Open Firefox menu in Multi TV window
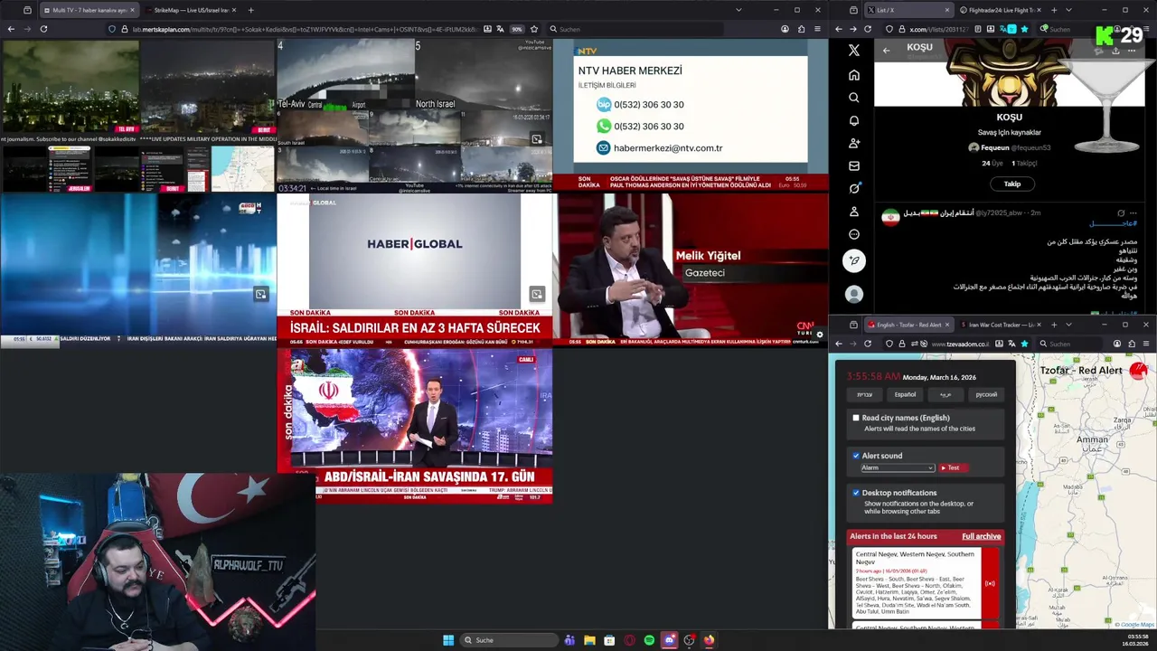Screen dimensions: 1157x651 pos(817,29)
